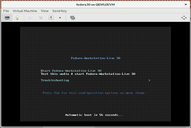This screenshot has height=128, width=191.
Task: Open the Virtual Machine menu
Action: click(25, 11)
